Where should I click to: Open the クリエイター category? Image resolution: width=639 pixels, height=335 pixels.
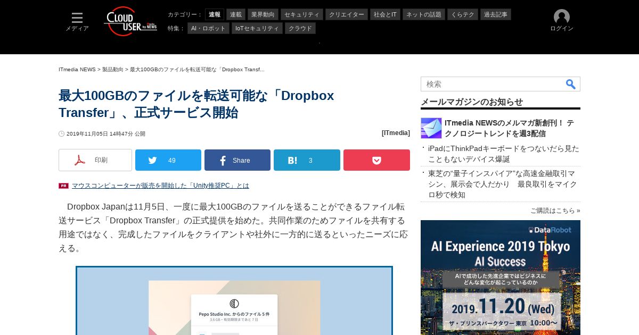click(347, 14)
